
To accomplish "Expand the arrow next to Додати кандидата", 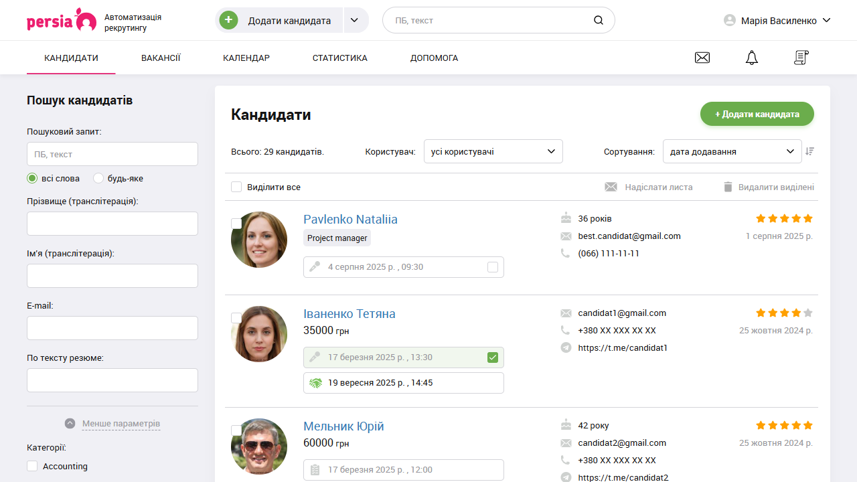I will click(354, 20).
